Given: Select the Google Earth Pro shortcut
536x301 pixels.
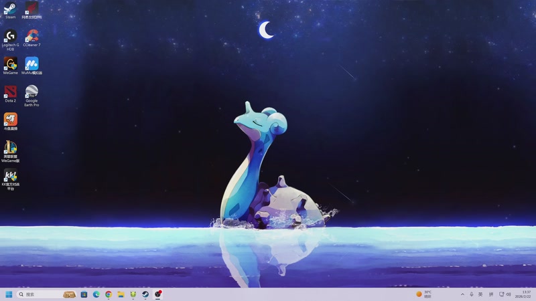Looking at the screenshot, I should click(31, 96).
